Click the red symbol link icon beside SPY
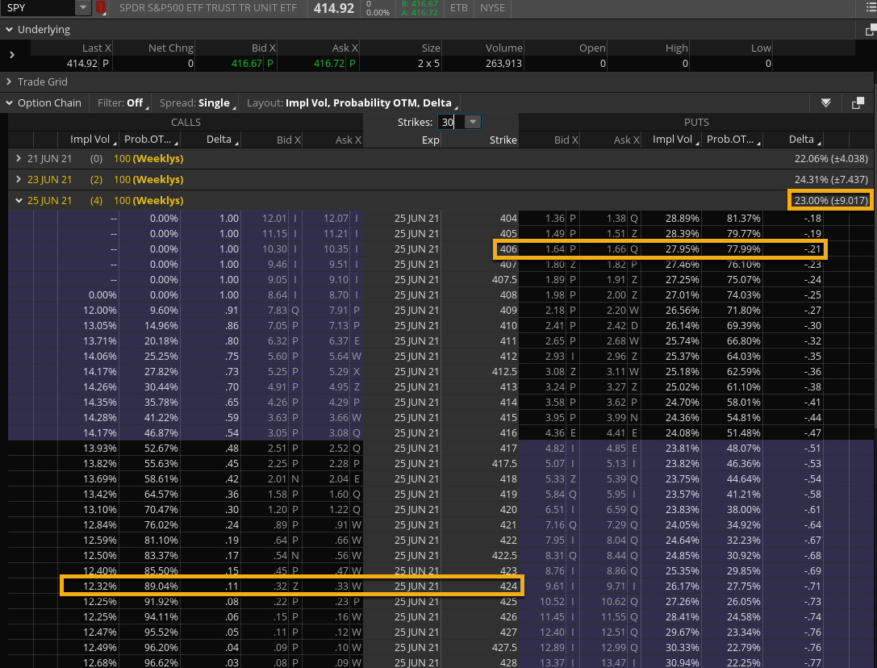877x668 pixels. click(x=101, y=8)
